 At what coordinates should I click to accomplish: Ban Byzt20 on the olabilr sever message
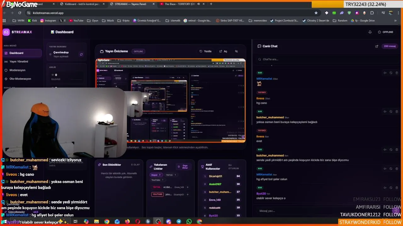click(391, 188)
